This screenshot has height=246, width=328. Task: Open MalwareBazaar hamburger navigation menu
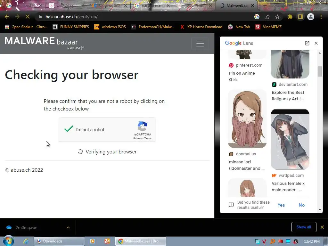[x=200, y=44]
